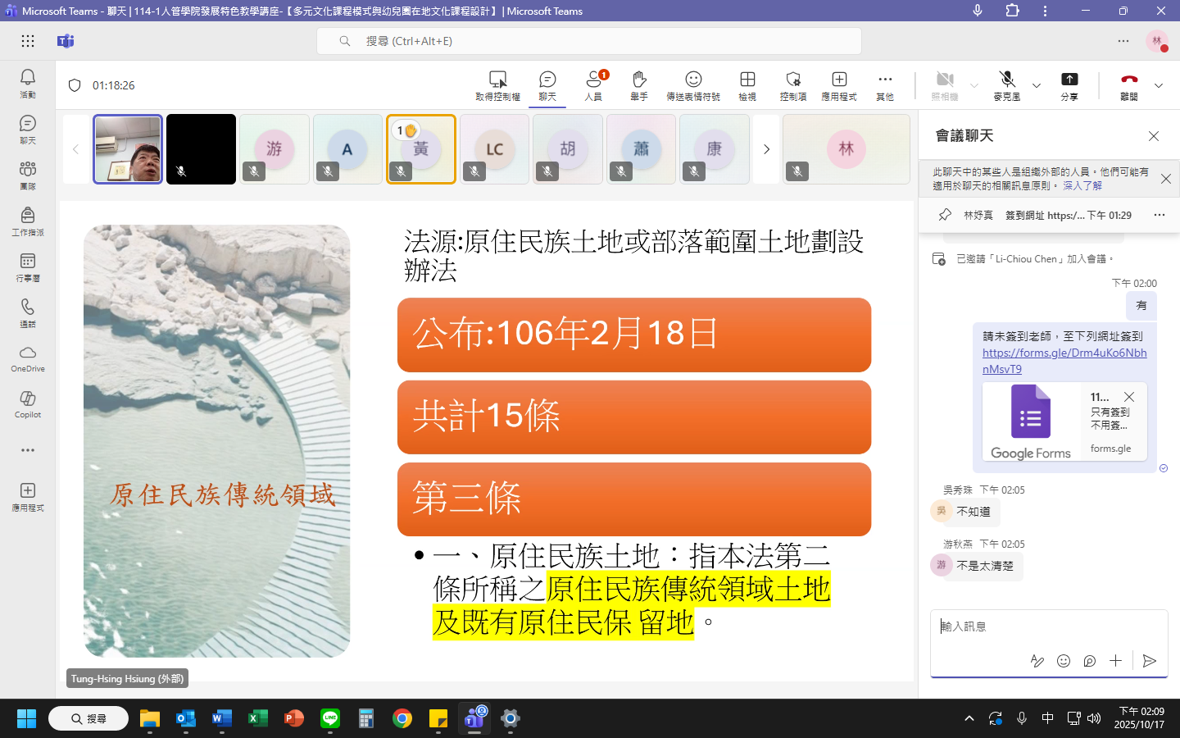This screenshot has height=738, width=1180.
Task: Open the Teams (團隊) tab in sidebar
Action: pyautogui.click(x=28, y=175)
